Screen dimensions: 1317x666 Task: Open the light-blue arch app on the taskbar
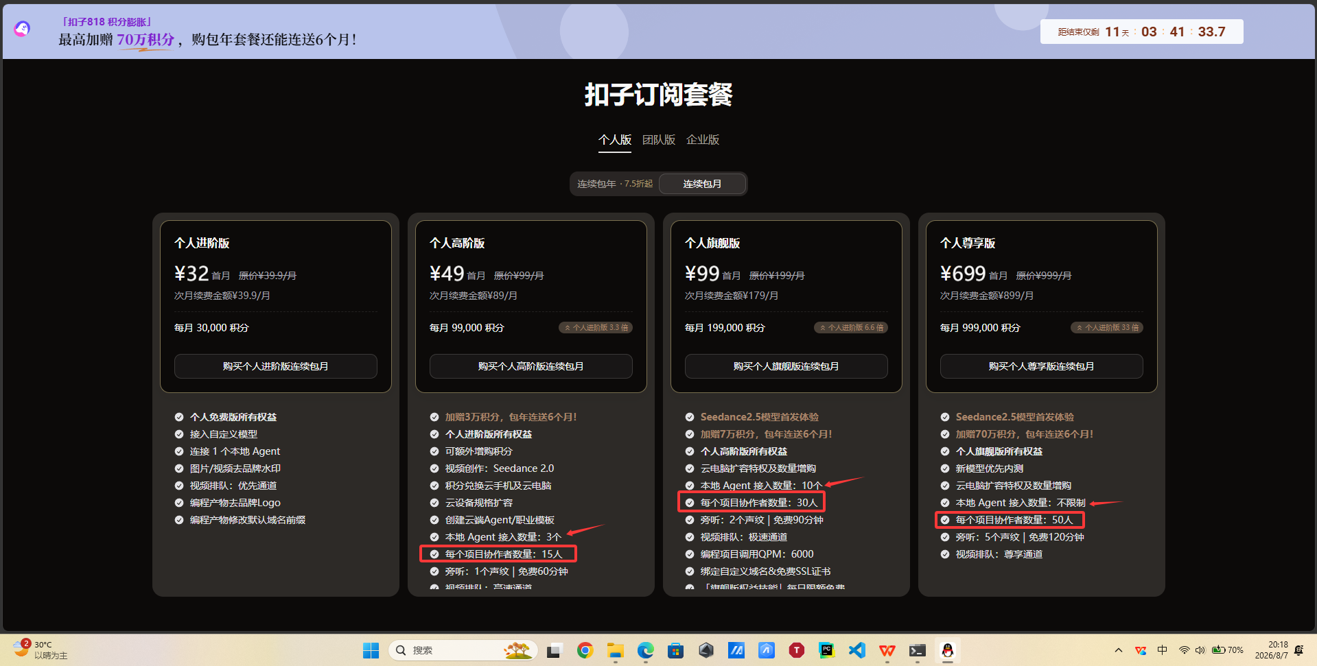766,650
